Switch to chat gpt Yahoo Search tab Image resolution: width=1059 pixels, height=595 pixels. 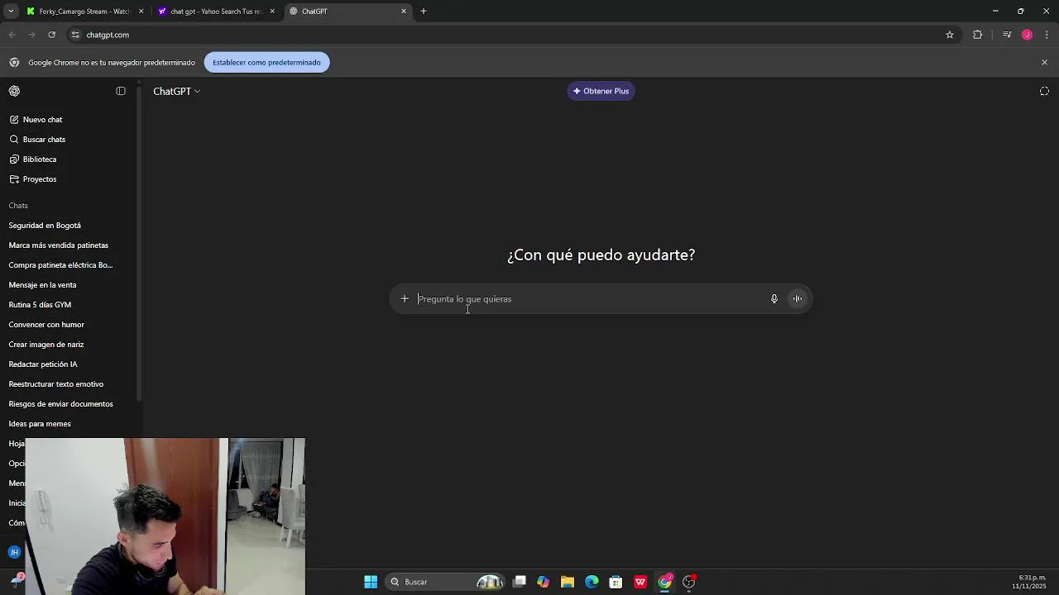pos(215,12)
